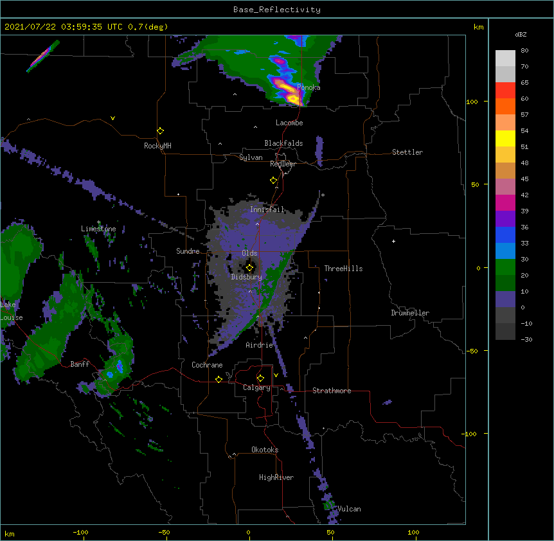
Task: Select the dBZ legend heading
Action: (x=521, y=34)
